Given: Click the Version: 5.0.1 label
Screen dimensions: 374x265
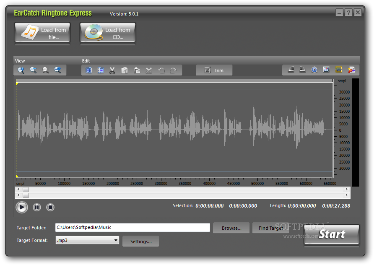Looking at the screenshot, I should point(124,14).
